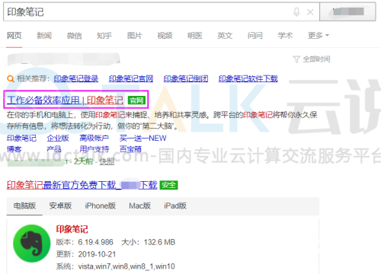Open the 问问 tab
This screenshot has width=381, height=274.
point(255,36)
